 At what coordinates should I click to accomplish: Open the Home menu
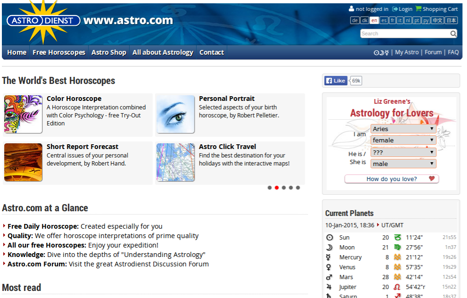click(x=17, y=52)
